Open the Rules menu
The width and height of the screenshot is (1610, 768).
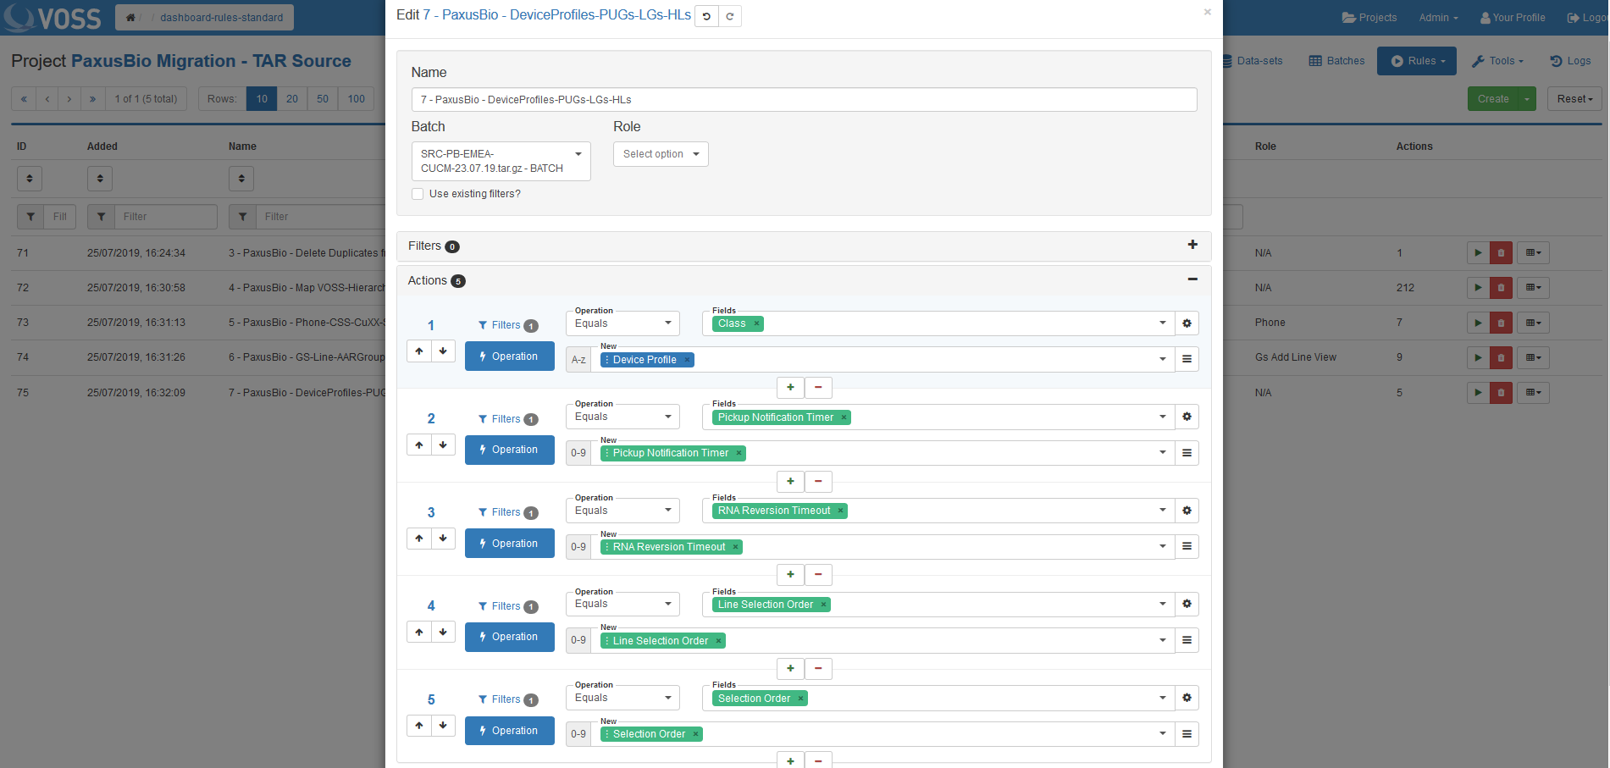(1416, 61)
